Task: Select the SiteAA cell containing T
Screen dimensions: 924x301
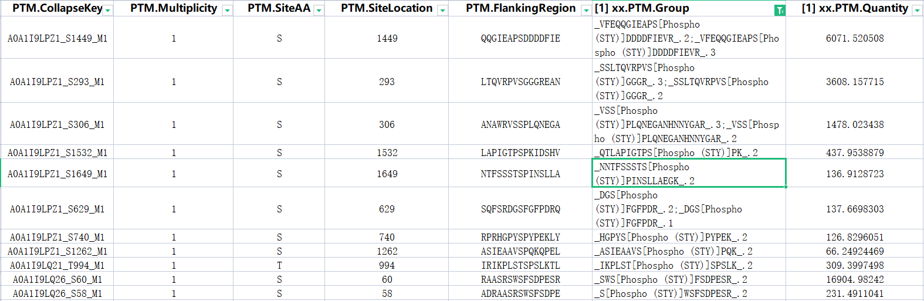Action: click(279, 265)
